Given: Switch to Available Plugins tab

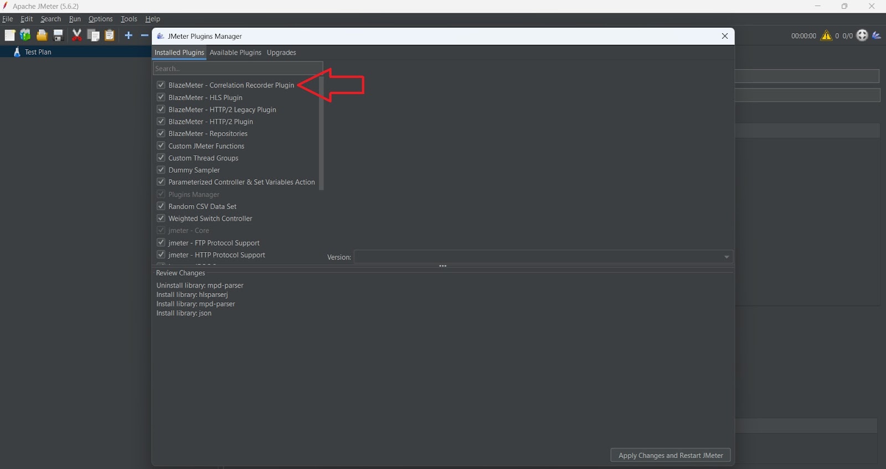Looking at the screenshot, I should (x=235, y=53).
